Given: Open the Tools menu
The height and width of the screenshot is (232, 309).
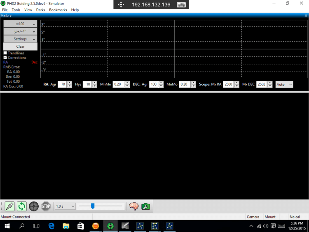Looking at the screenshot, I should tap(16, 10).
